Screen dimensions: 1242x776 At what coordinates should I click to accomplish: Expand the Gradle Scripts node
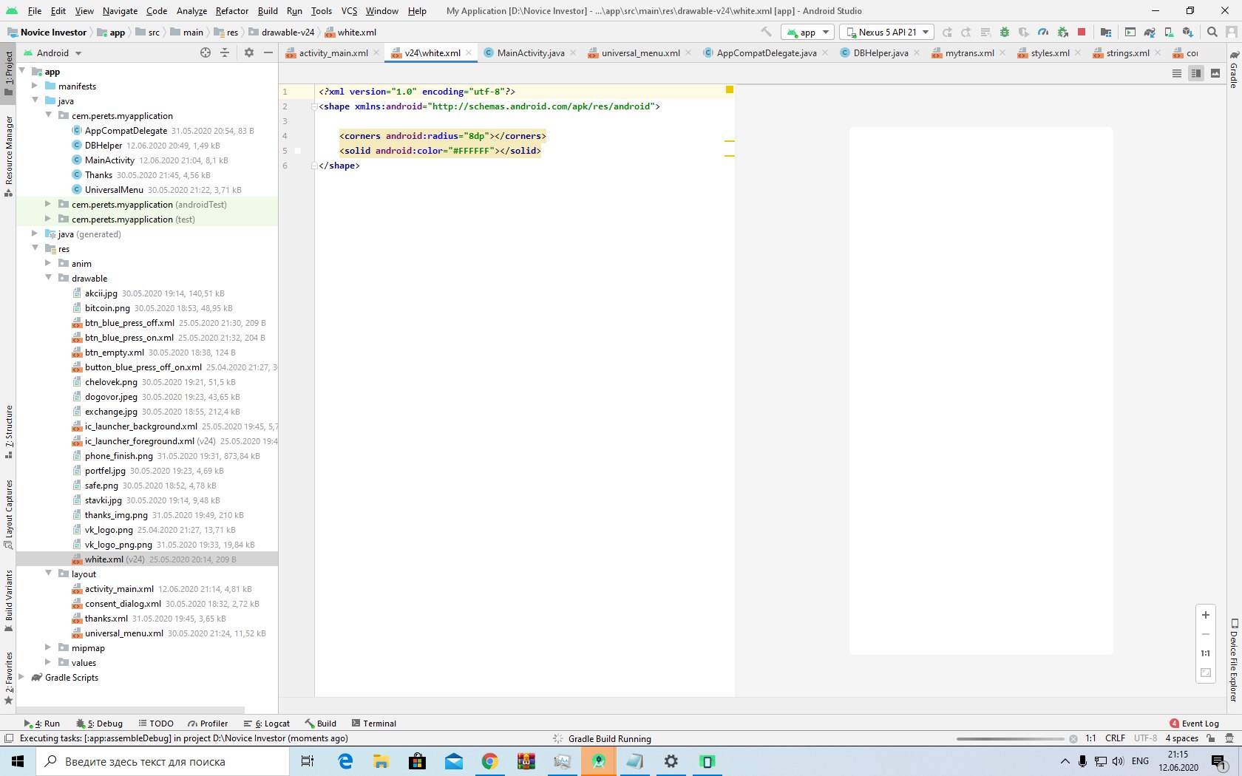click(21, 677)
